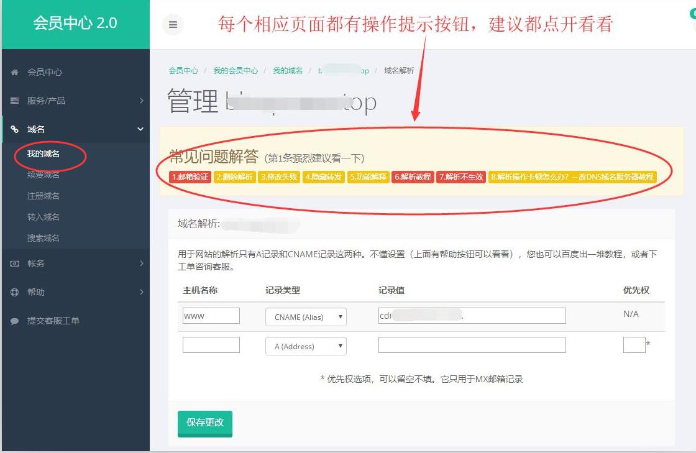
Task: Click the 常见问题解答 heading
Action: pos(214,156)
